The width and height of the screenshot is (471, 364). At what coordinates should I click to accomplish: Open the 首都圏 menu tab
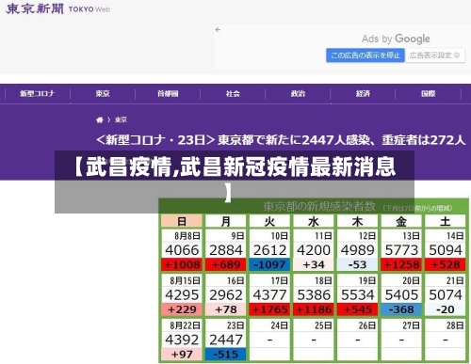click(168, 93)
